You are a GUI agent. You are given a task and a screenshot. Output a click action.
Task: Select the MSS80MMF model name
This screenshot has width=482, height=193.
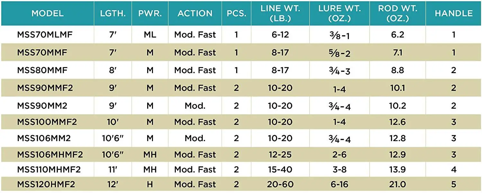(42, 70)
